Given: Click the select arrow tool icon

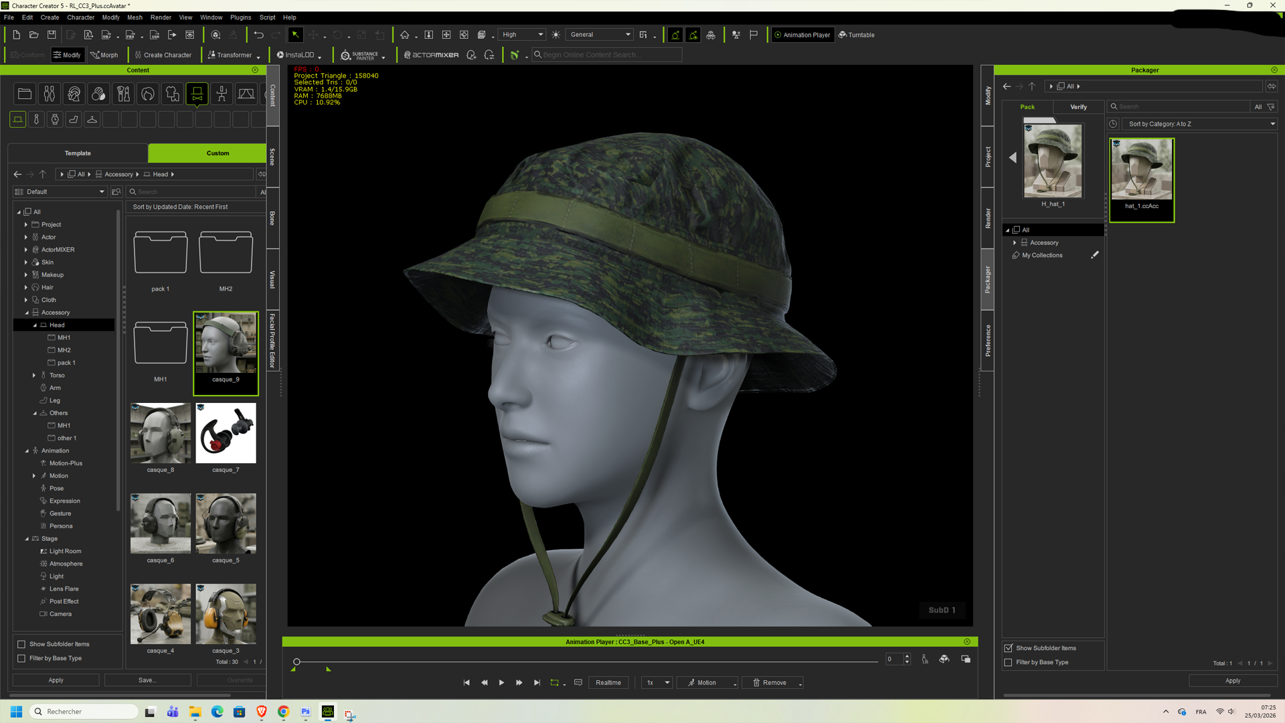Looking at the screenshot, I should pos(295,35).
